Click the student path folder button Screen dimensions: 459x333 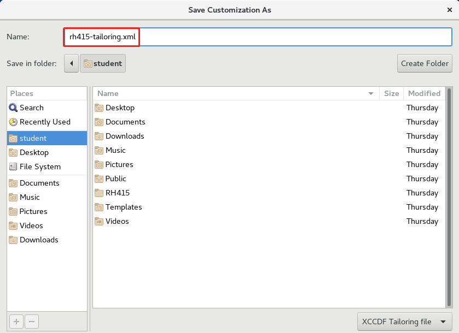tap(103, 63)
